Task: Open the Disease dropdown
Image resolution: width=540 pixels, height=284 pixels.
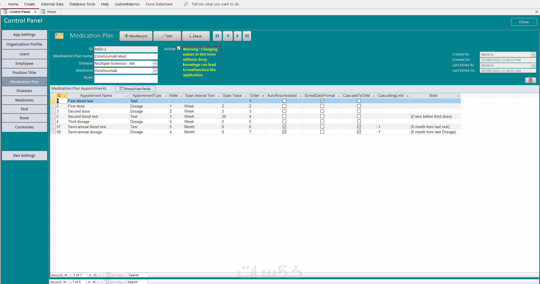Action: tap(155, 64)
